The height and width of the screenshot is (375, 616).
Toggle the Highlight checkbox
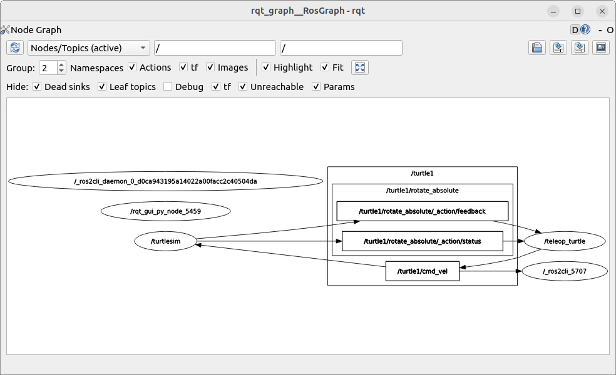pyautogui.click(x=266, y=67)
